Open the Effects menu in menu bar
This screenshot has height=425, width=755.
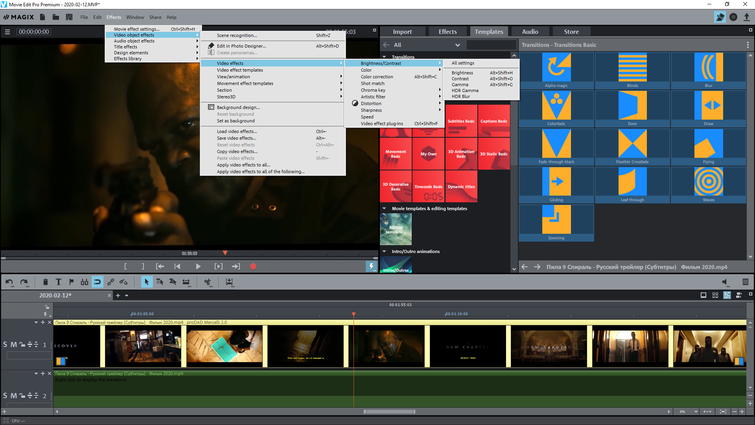pyautogui.click(x=113, y=17)
